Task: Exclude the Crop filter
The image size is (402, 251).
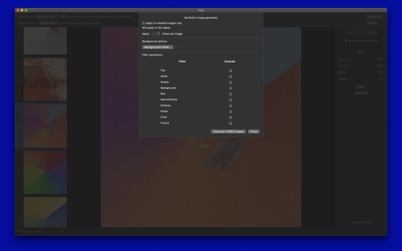Action: click(231, 117)
